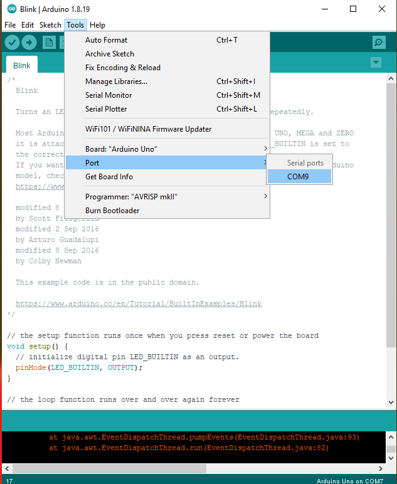Click "by Colby Newman" comment line
Screen dimensions: 397x484
(x=48, y=261)
